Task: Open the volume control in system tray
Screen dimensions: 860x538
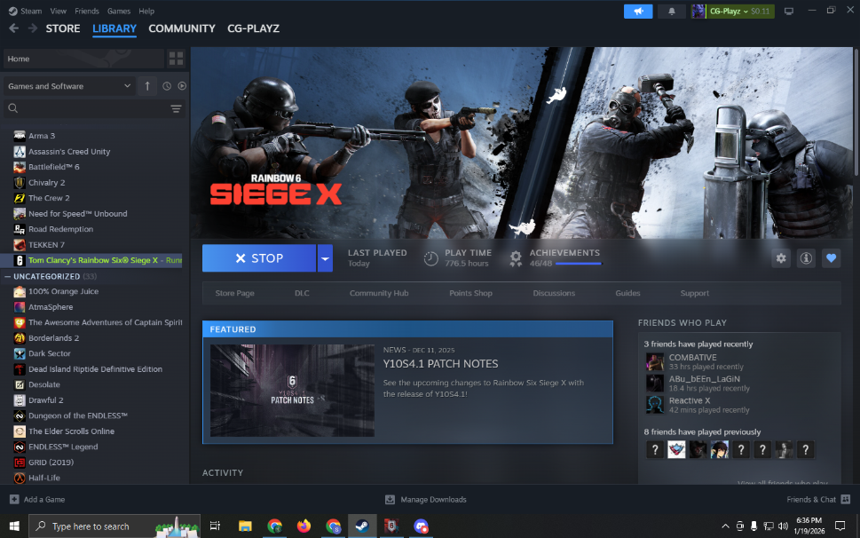Action: click(x=783, y=526)
